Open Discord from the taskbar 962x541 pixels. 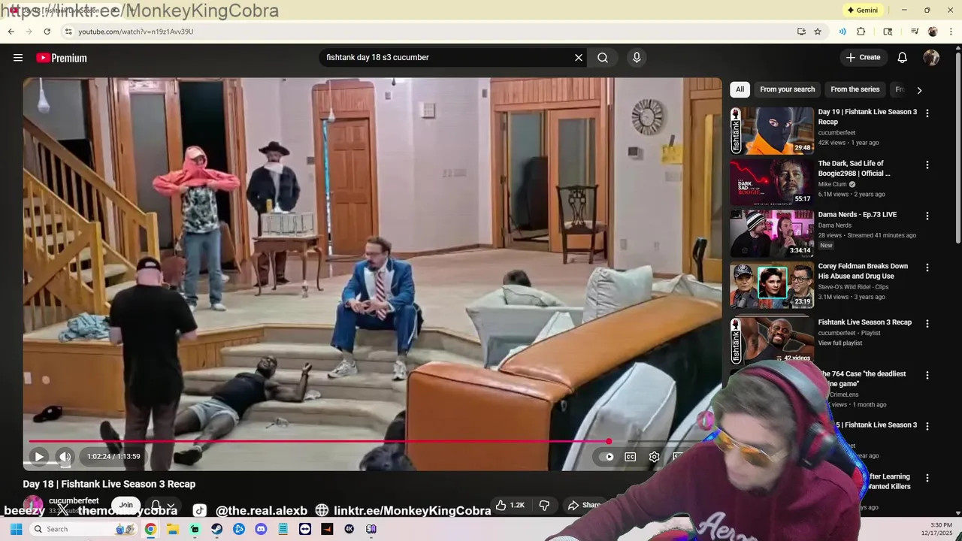click(x=261, y=529)
